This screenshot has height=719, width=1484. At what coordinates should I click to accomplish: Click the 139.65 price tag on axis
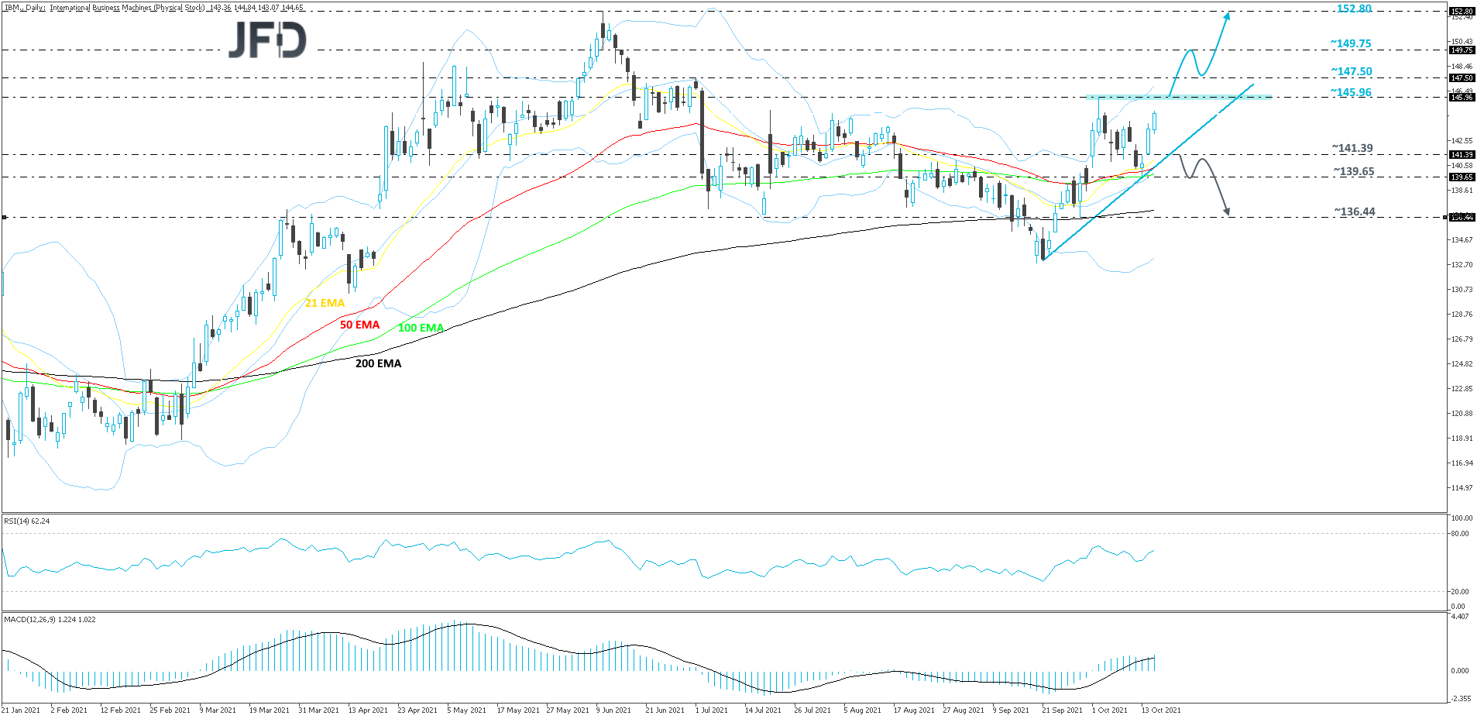point(1462,177)
